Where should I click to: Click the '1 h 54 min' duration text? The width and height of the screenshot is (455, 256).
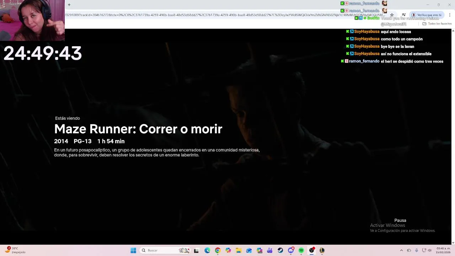(111, 141)
